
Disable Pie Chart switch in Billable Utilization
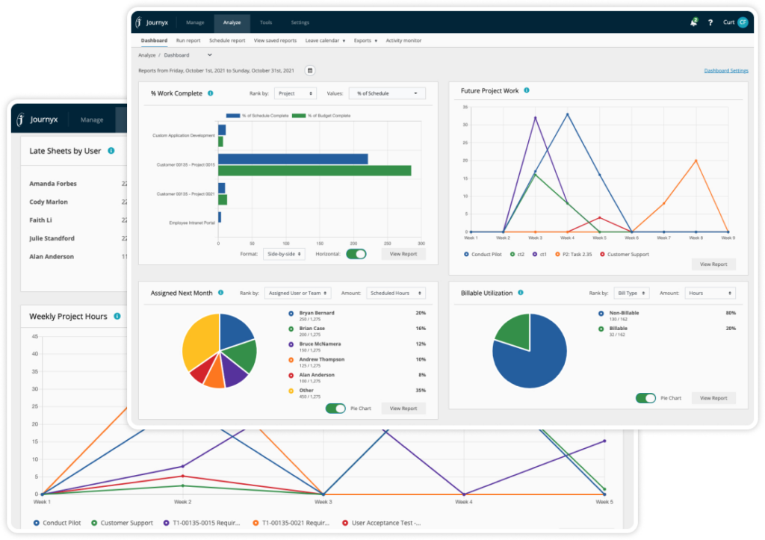coord(645,398)
